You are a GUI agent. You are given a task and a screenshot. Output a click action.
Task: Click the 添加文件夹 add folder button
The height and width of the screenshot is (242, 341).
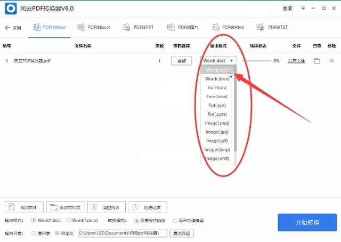tap(65, 207)
